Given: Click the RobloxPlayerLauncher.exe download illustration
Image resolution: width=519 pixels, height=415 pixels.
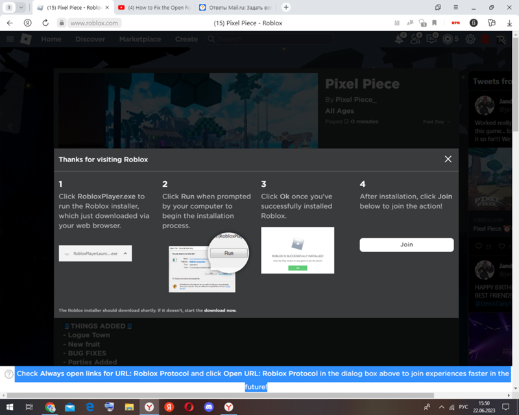Looking at the screenshot, I should click(x=95, y=254).
